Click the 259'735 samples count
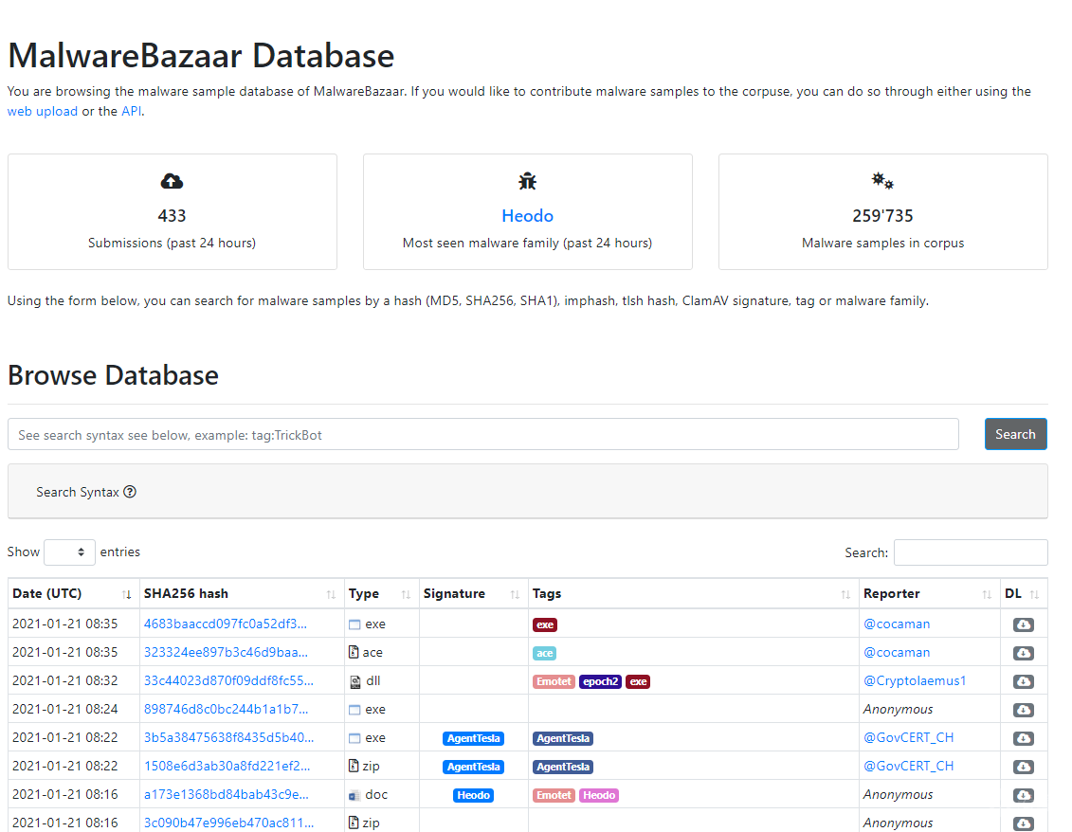Screen dimensions: 1072x832 coord(882,215)
